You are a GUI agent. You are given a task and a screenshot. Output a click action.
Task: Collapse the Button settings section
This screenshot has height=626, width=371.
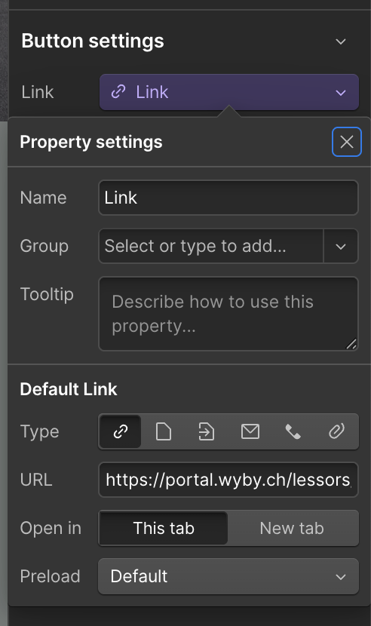tap(341, 41)
